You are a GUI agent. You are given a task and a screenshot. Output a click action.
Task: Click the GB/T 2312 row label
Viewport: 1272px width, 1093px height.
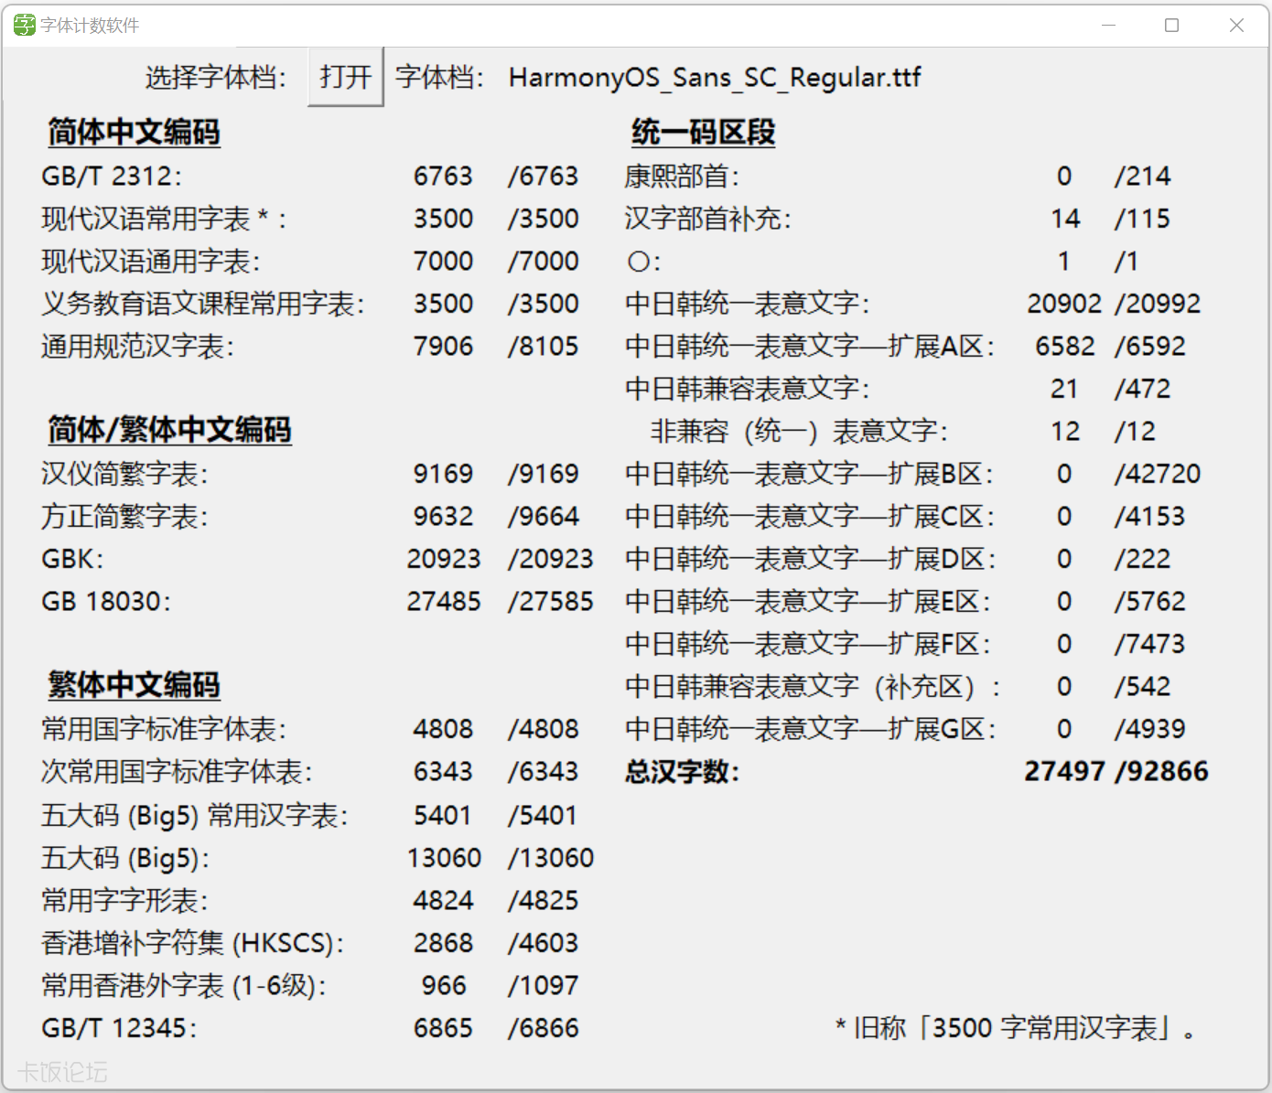[x=112, y=176]
